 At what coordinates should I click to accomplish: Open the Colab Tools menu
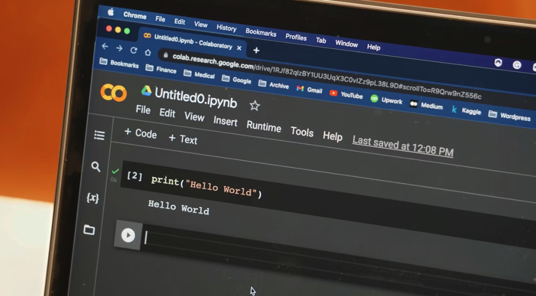pos(302,132)
